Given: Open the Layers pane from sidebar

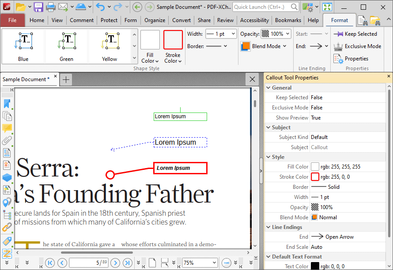Looking at the screenshot, I should pyautogui.click(x=7, y=177).
